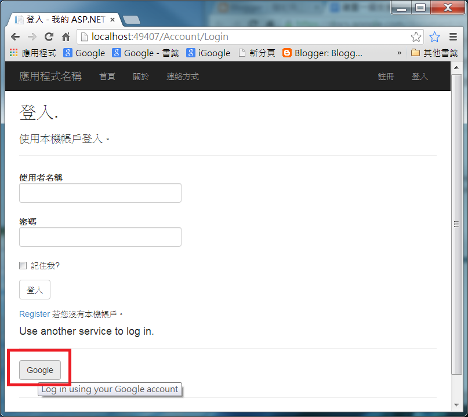This screenshot has width=468, height=417.
Task: Open the Blogger bookmark
Action: [322, 53]
